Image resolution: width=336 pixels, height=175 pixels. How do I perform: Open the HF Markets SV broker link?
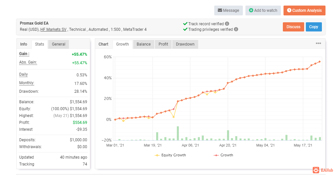pyautogui.click(x=54, y=29)
